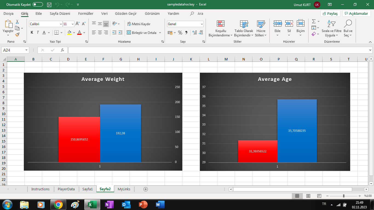
Task: Open Sort and Filter (Sırala ve Filtre Uygula)
Action: point(331,28)
